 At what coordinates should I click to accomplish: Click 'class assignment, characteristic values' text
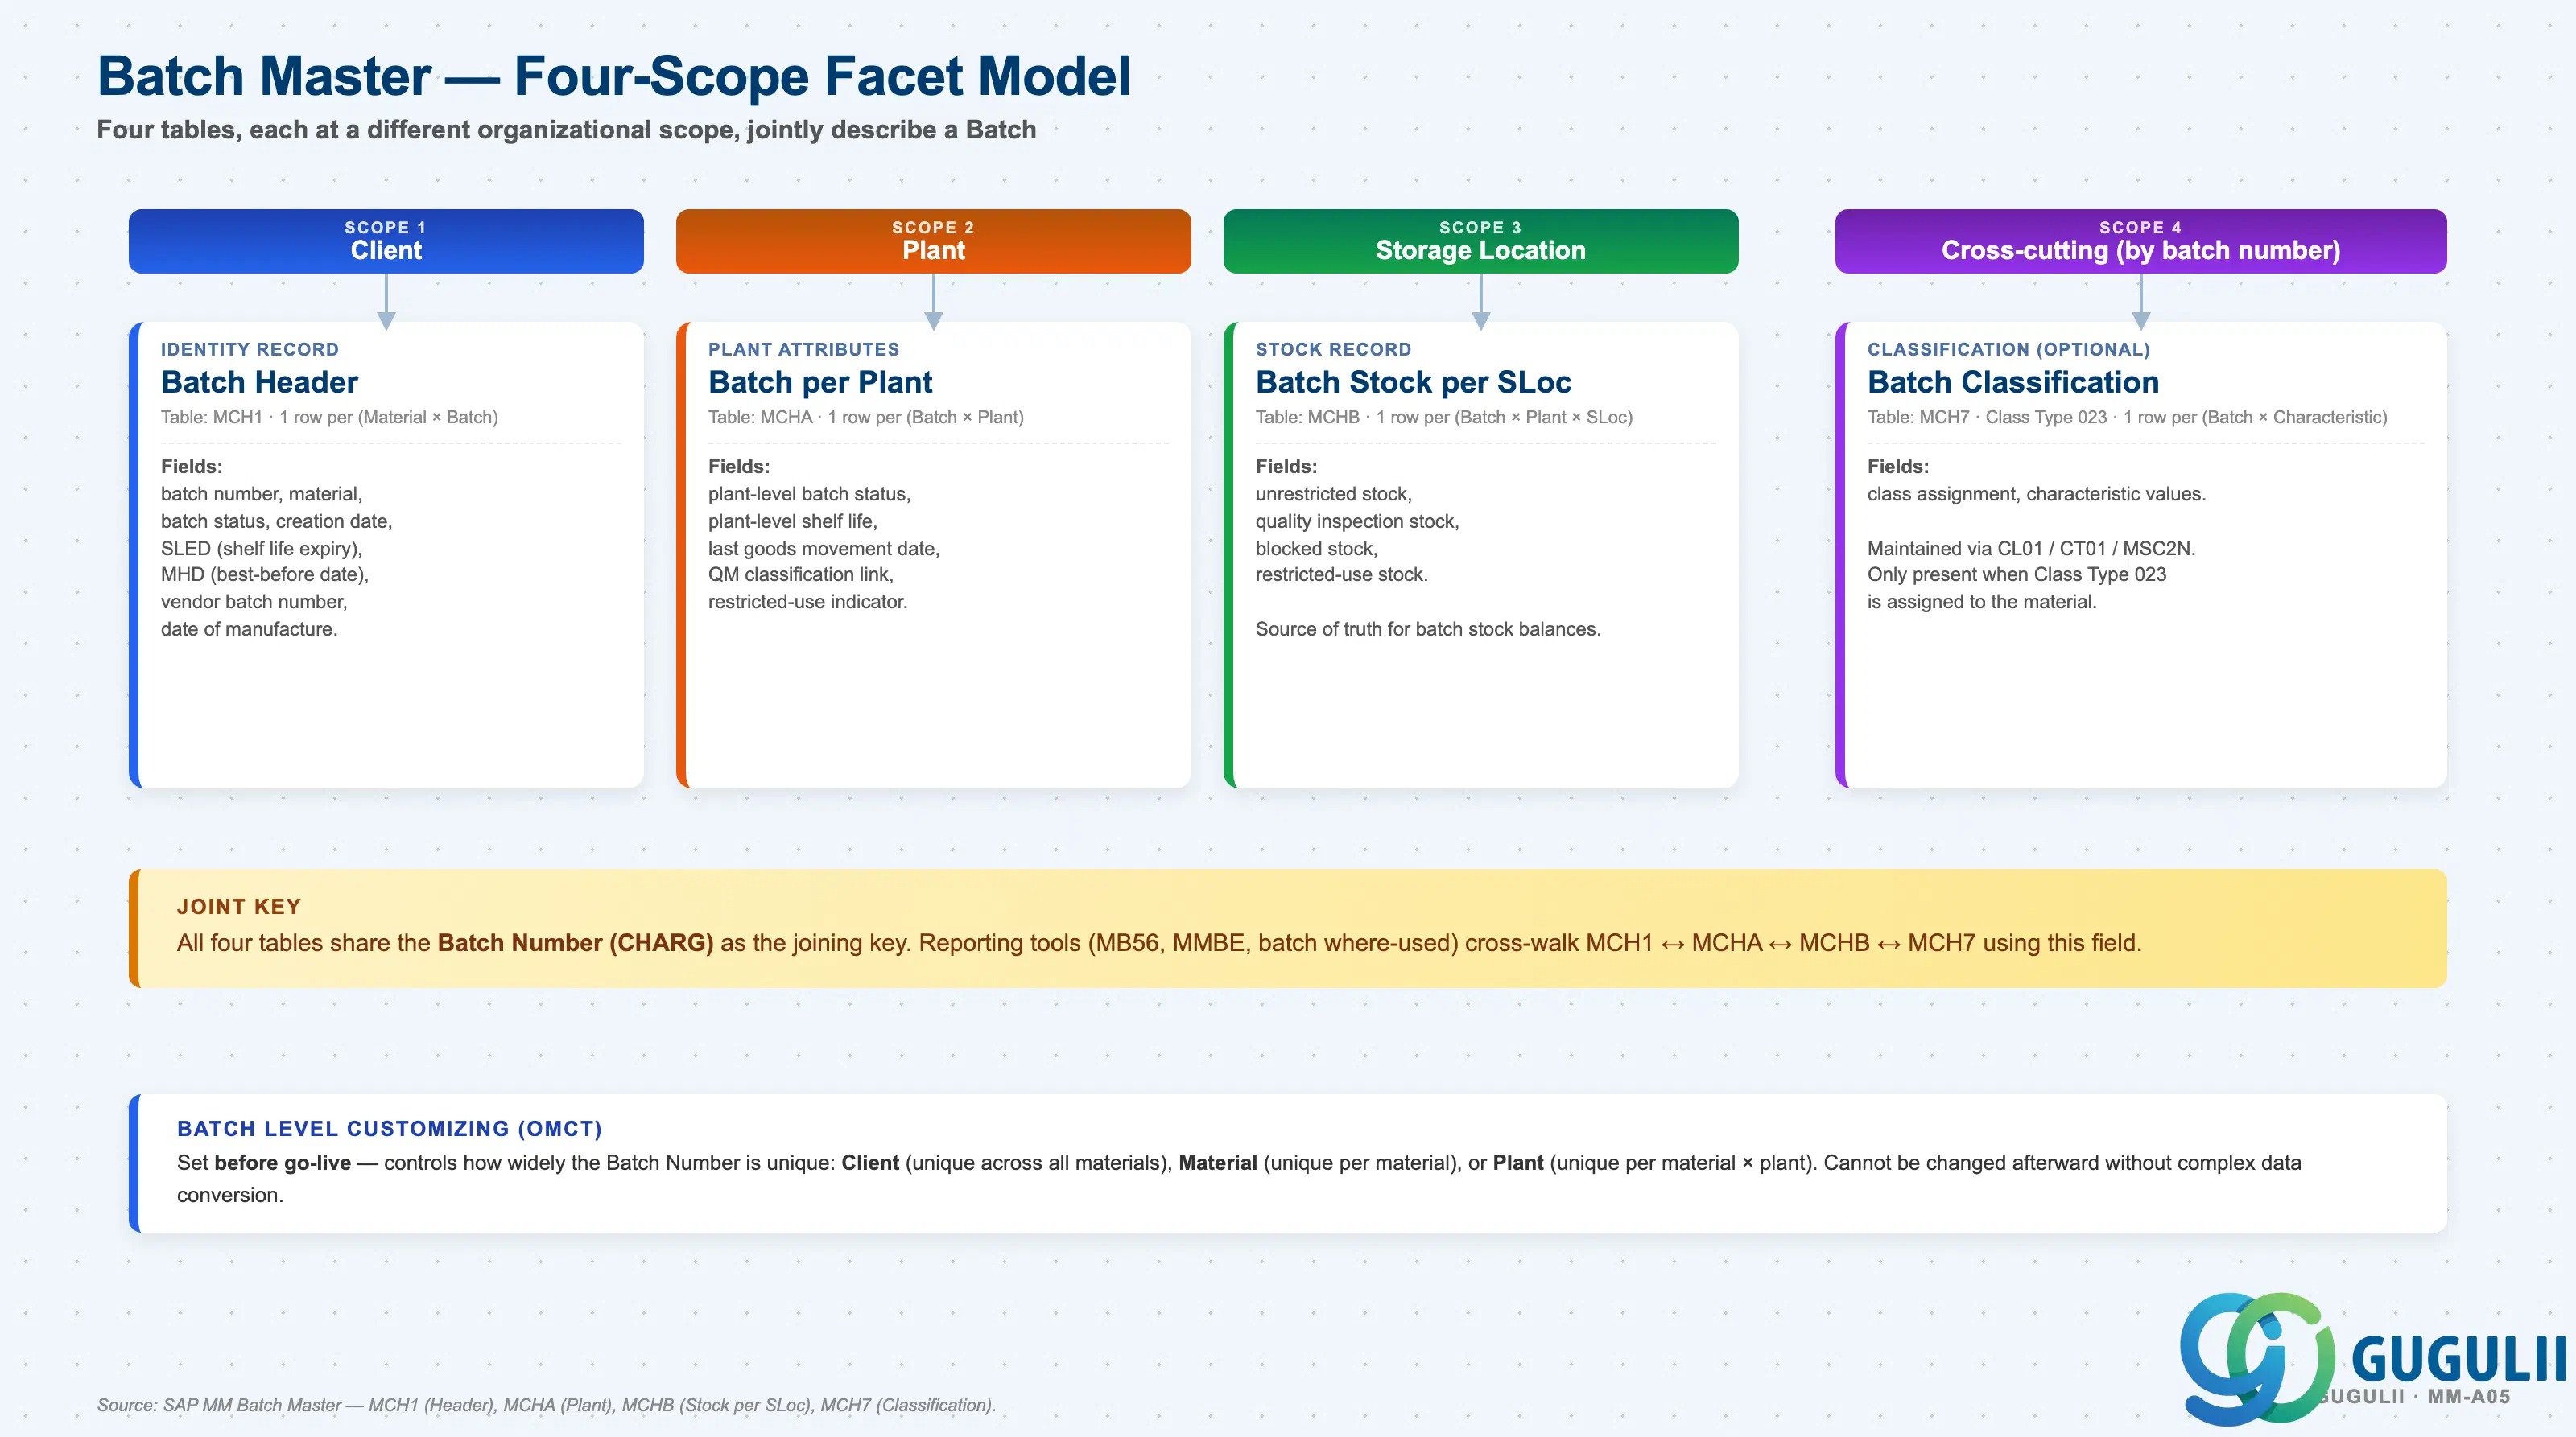(x=2036, y=494)
